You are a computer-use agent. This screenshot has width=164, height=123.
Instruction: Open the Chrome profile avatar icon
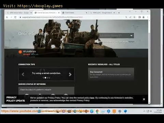coord(143,17)
